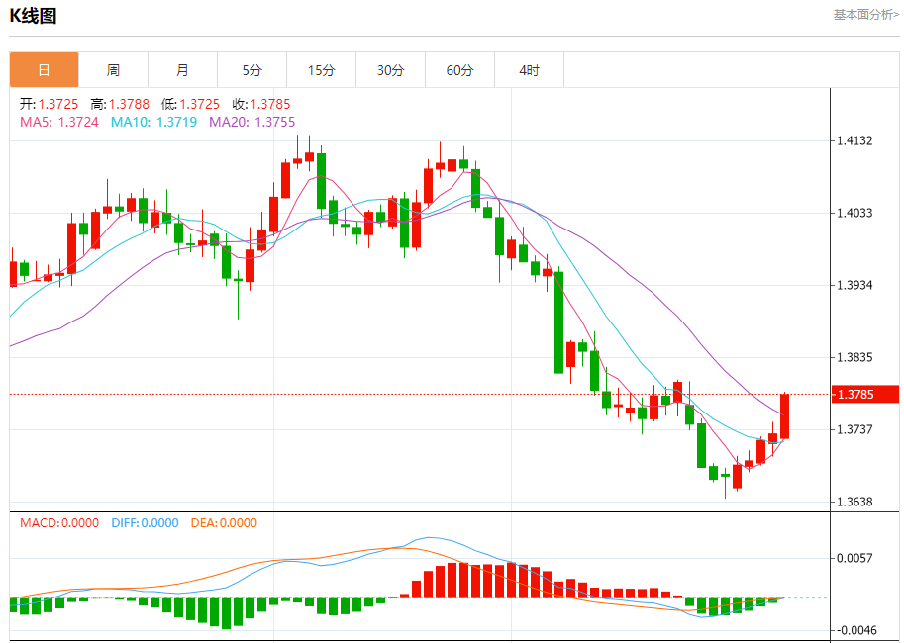Click the DEA indicator label
This screenshot has width=904, height=643.
point(224,523)
